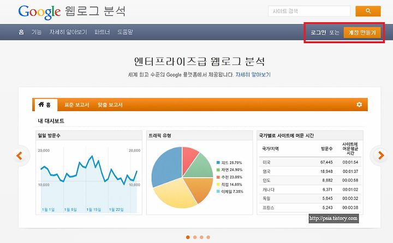393x243 pixels.
Task: Click the 트래픽 유형 widget title
Action: coord(160,136)
